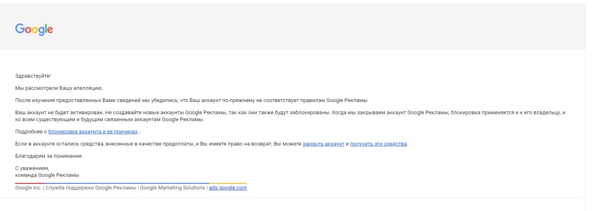Click the 'С уважением,' closing line

tap(32, 168)
